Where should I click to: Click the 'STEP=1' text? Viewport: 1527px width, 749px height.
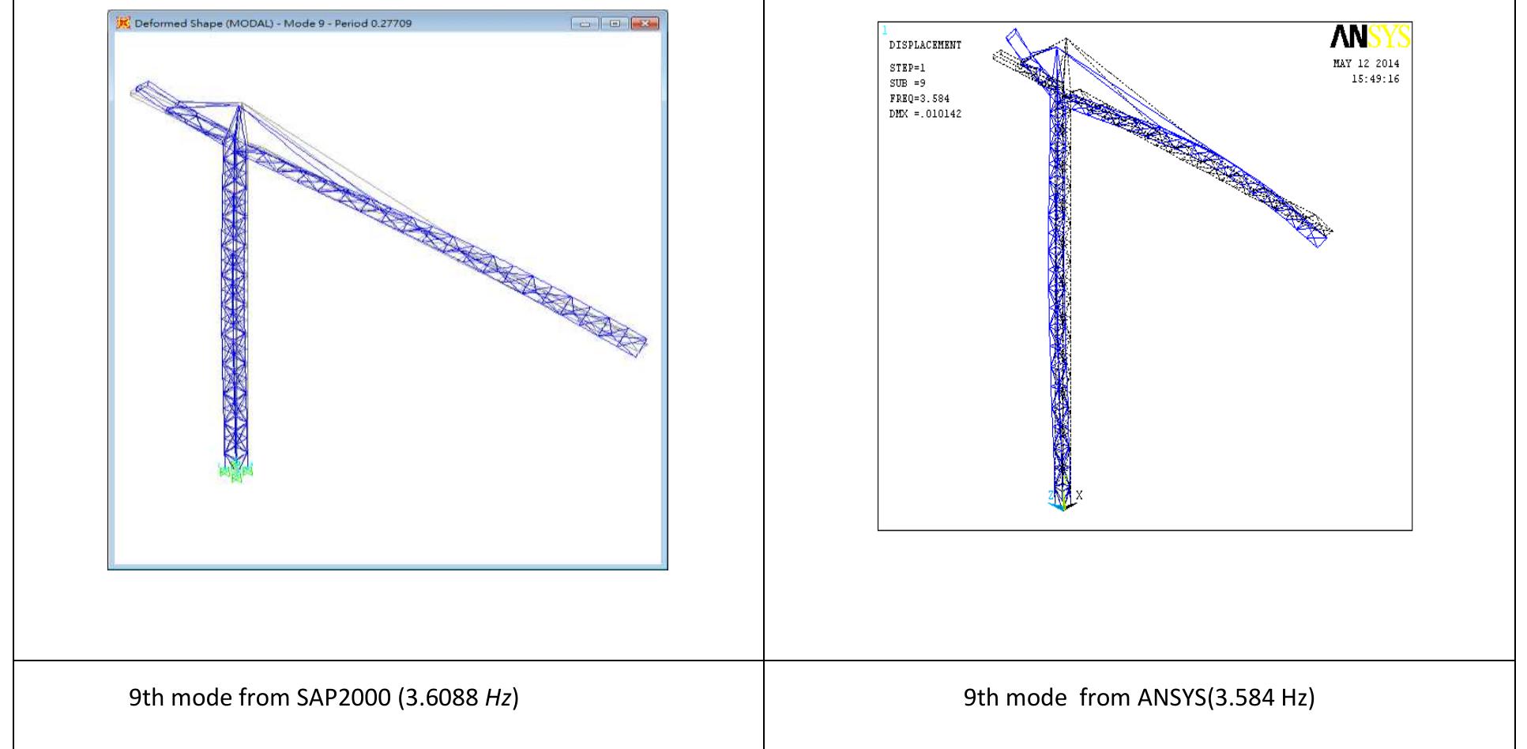click(907, 68)
